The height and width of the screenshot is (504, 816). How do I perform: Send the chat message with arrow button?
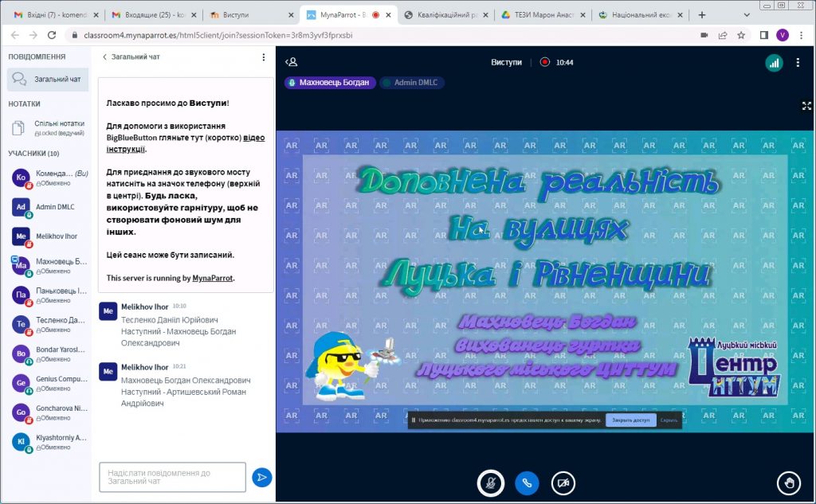pos(261,477)
